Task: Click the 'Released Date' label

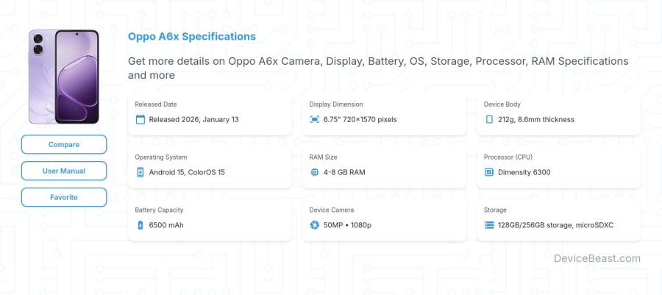Action: 156,104
